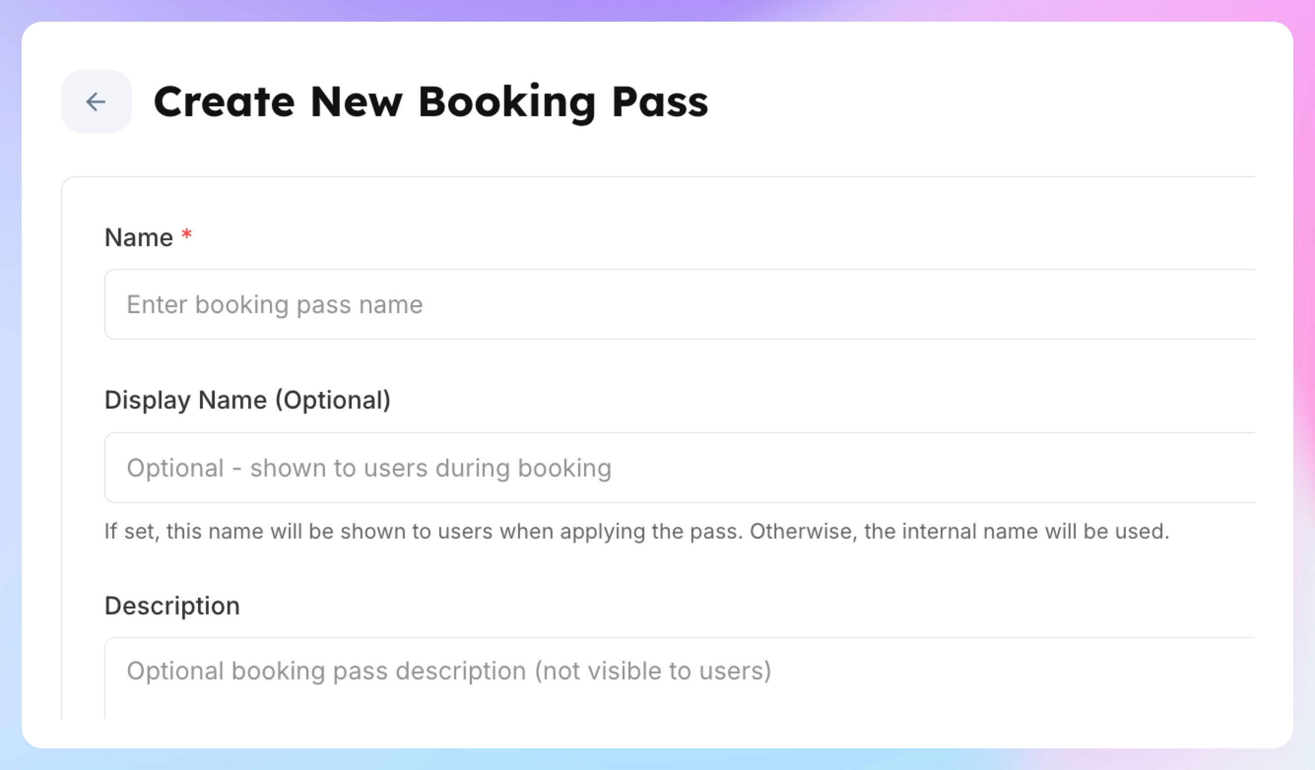Click the Description label
The height and width of the screenshot is (770, 1315).
(x=172, y=606)
